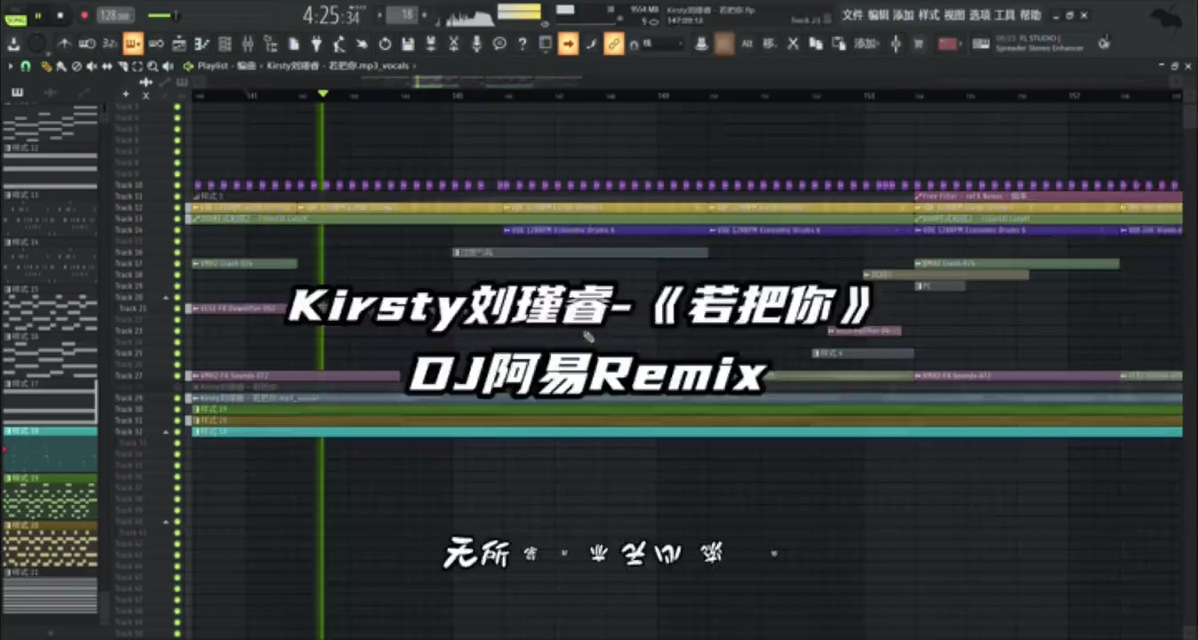Open arrow beside the red swatch

pos(961,44)
